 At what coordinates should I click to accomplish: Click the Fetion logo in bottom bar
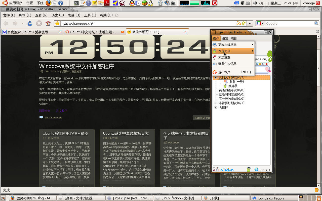[x=223, y=170]
